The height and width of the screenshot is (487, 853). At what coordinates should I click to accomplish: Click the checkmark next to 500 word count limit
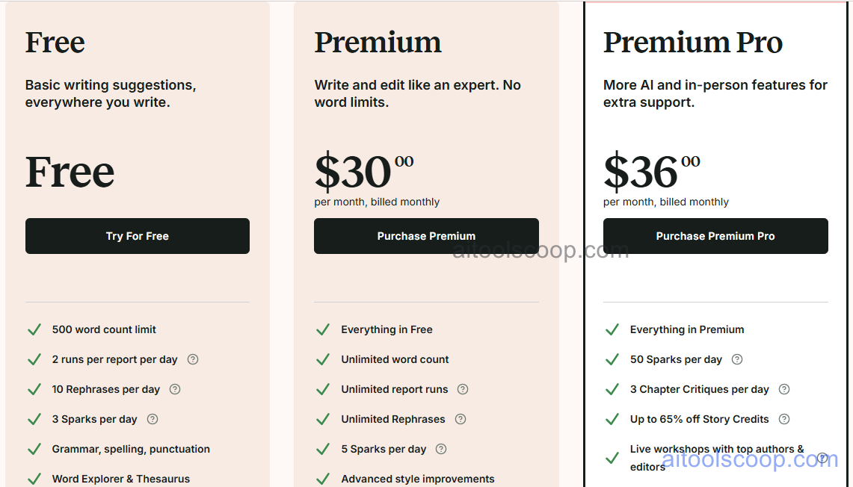click(x=34, y=329)
